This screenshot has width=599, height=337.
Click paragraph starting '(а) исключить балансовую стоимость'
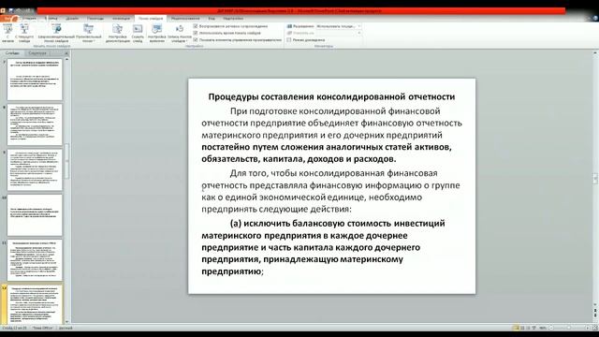(x=323, y=247)
